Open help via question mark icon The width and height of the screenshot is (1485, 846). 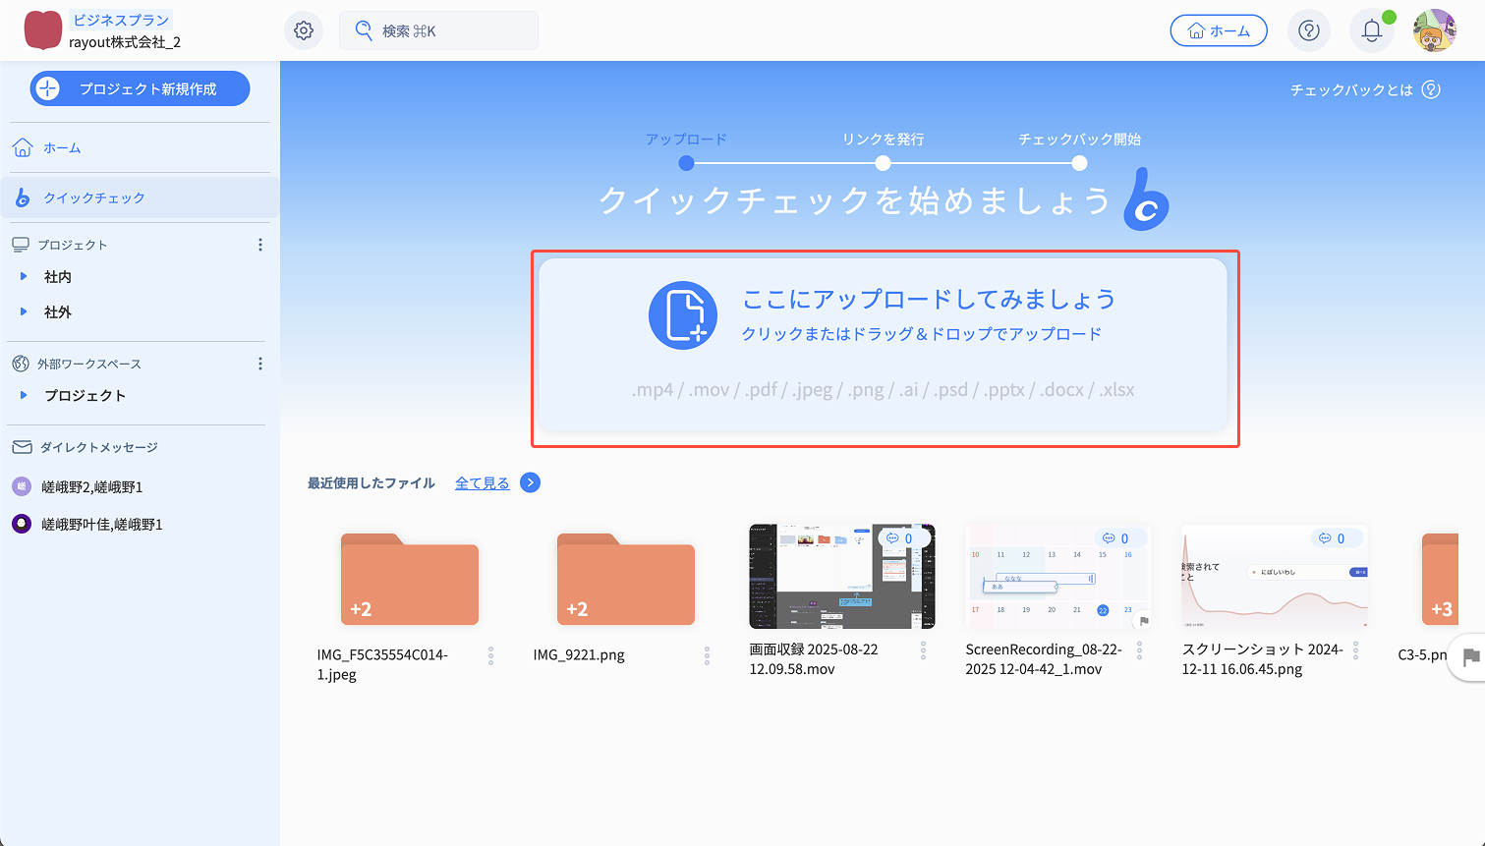click(x=1308, y=30)
